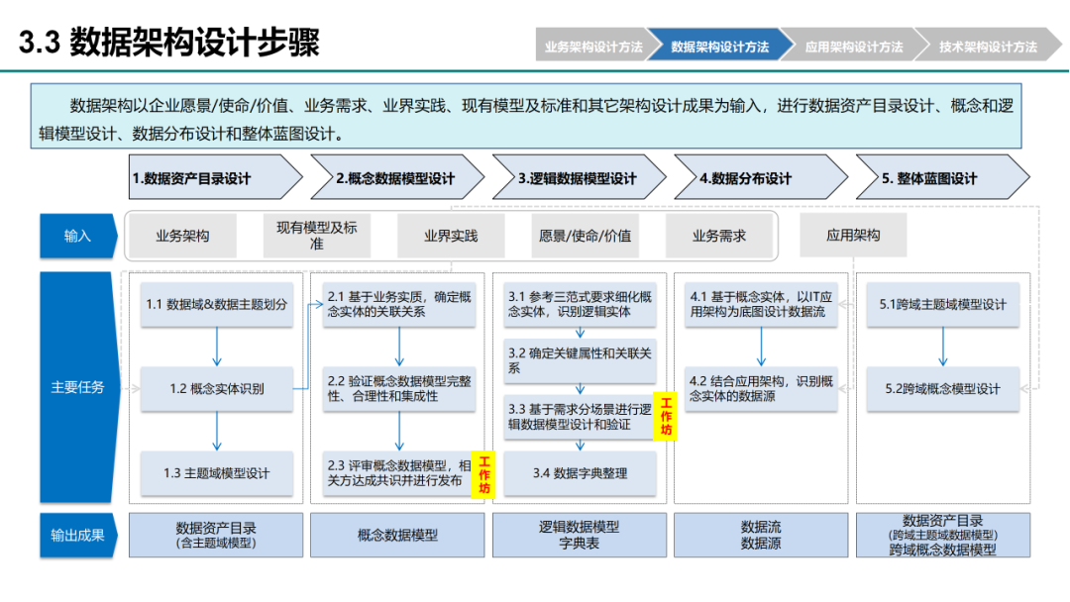Click task box 1.3 主题域模型设计
This screenshot has width=1070, height=602.
point(216,473)
